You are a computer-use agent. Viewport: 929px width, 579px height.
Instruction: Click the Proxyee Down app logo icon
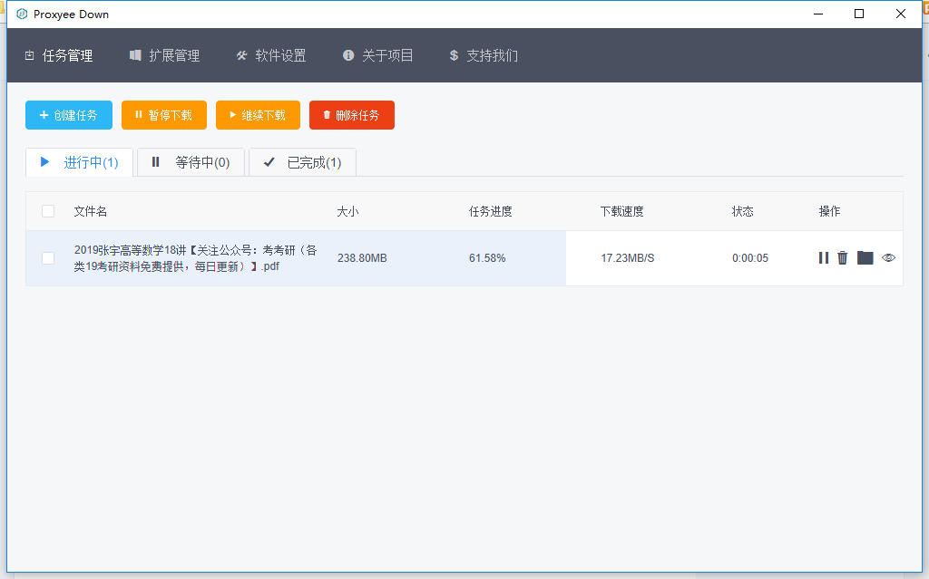22,14
